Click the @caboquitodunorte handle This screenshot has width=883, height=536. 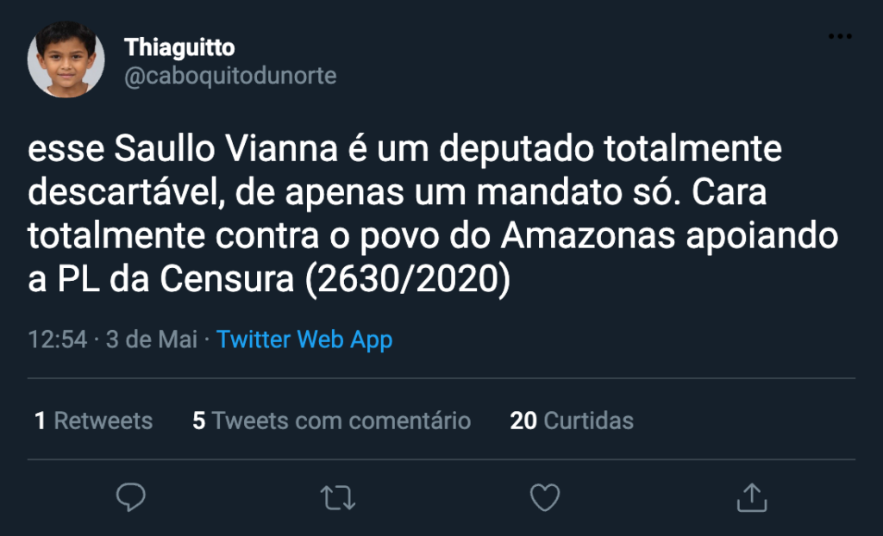(x=230, y=76)
